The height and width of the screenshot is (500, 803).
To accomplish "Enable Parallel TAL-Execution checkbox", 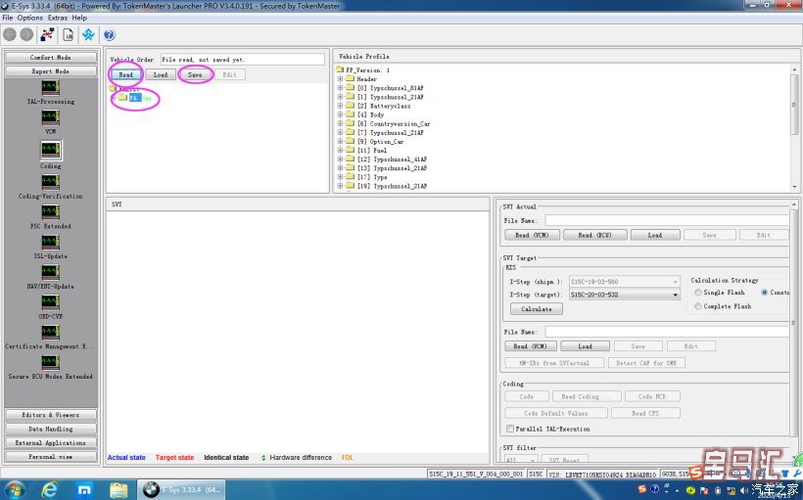I will click(510, 429).
